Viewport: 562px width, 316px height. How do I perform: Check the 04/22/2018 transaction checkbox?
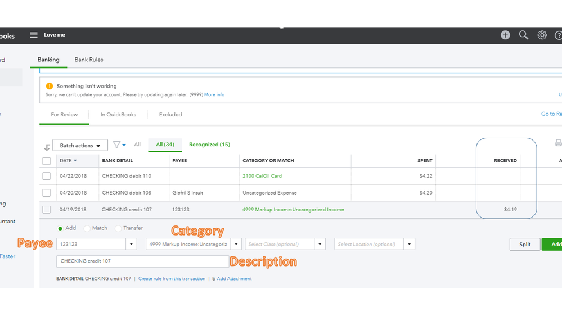point(46,176)
